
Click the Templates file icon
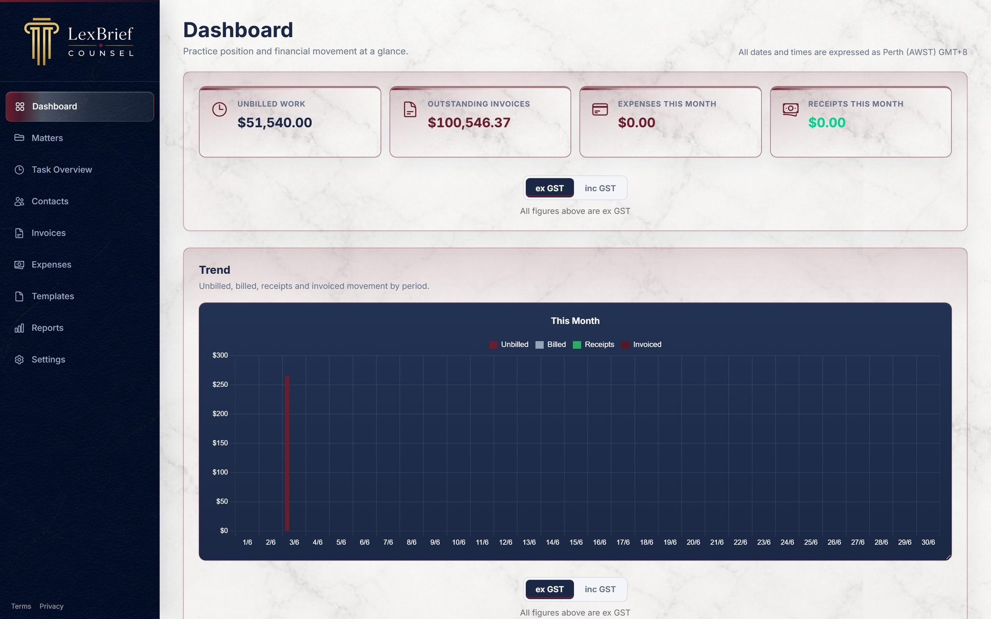(x=19, y=297)
